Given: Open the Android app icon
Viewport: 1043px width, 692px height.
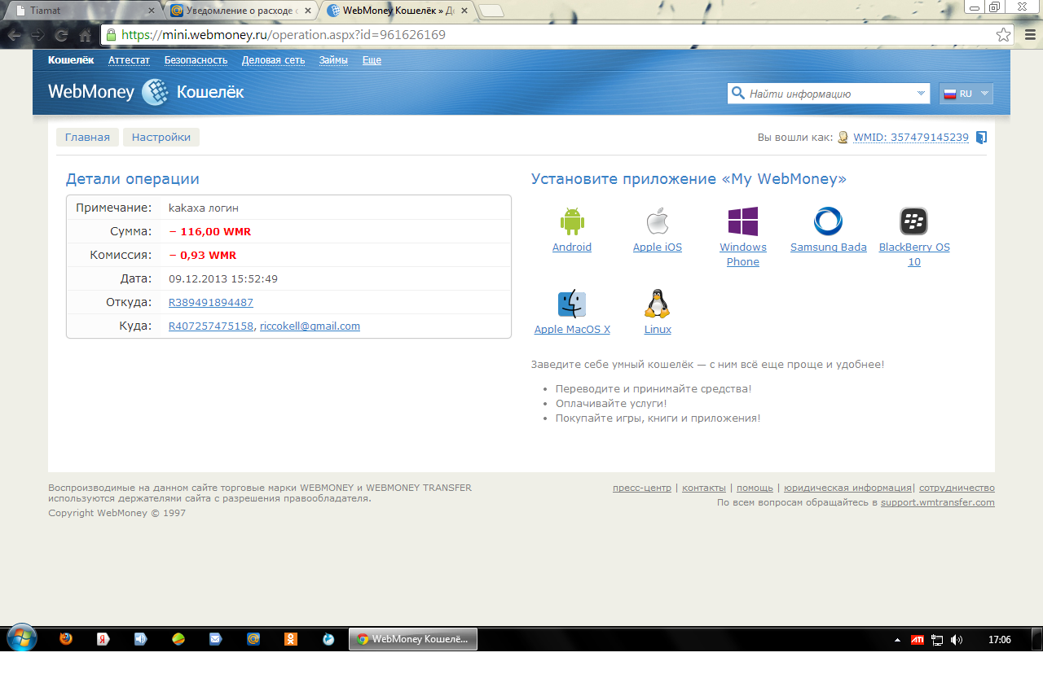Looking at the screenshot, I should coord(572,221).
